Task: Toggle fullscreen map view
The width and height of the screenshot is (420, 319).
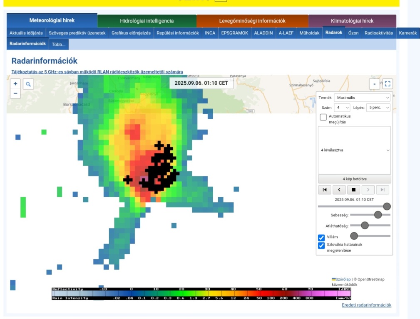Action: [x=388, y=84]
